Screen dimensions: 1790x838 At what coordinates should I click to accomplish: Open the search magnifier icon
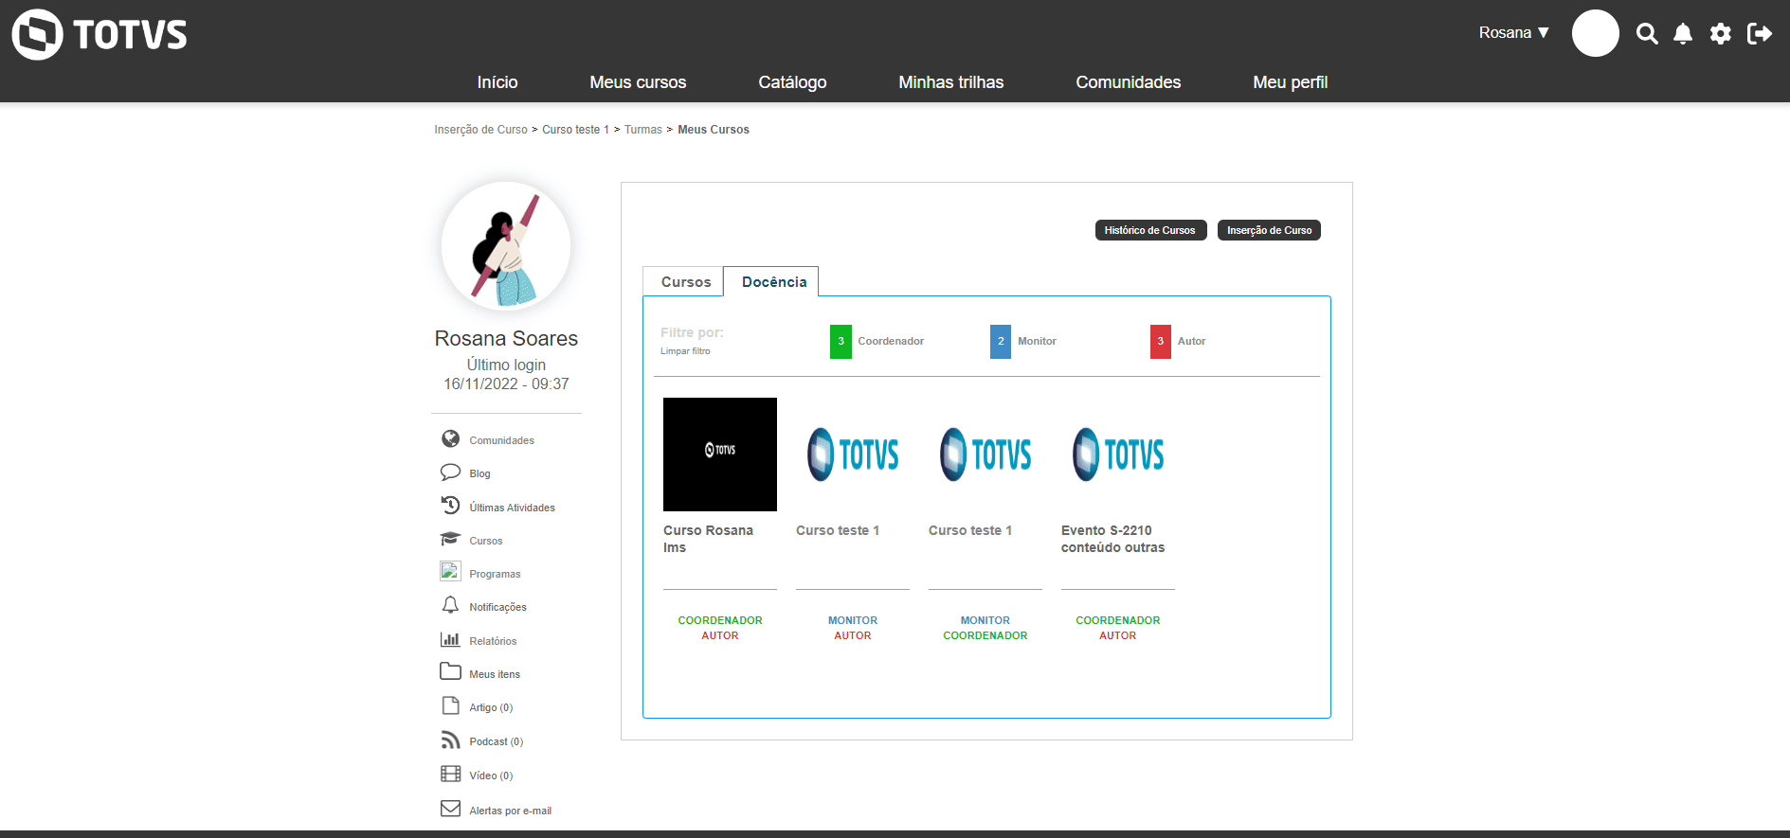pos(1647,34)
